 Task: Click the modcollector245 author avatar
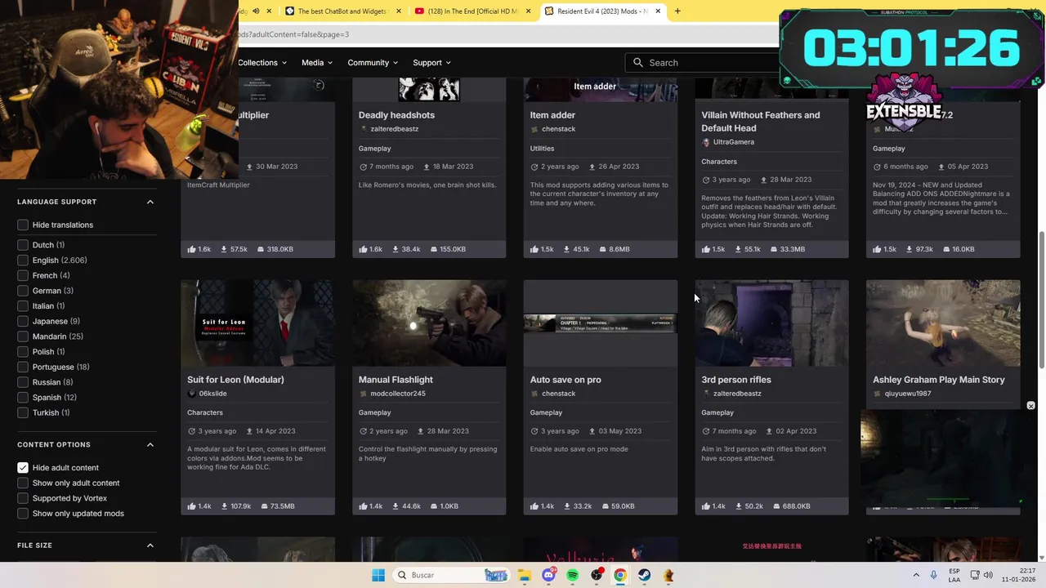(x=364, y=394)
